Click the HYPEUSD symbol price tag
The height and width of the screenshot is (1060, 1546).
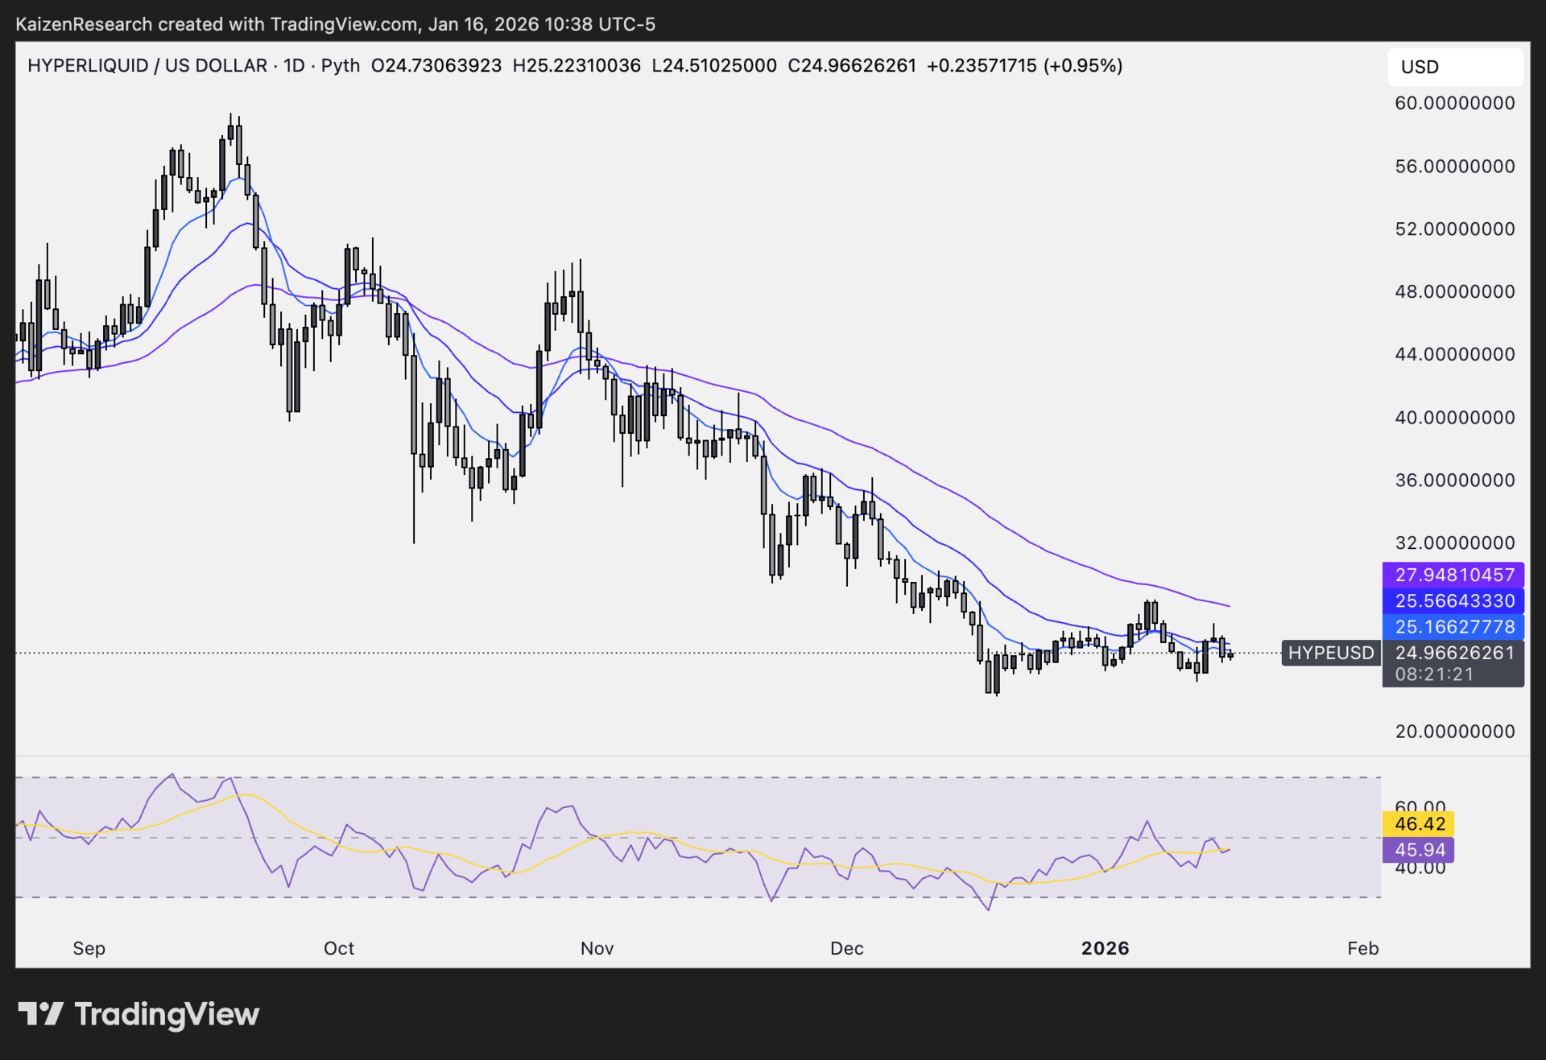[x=1330, y=653]
